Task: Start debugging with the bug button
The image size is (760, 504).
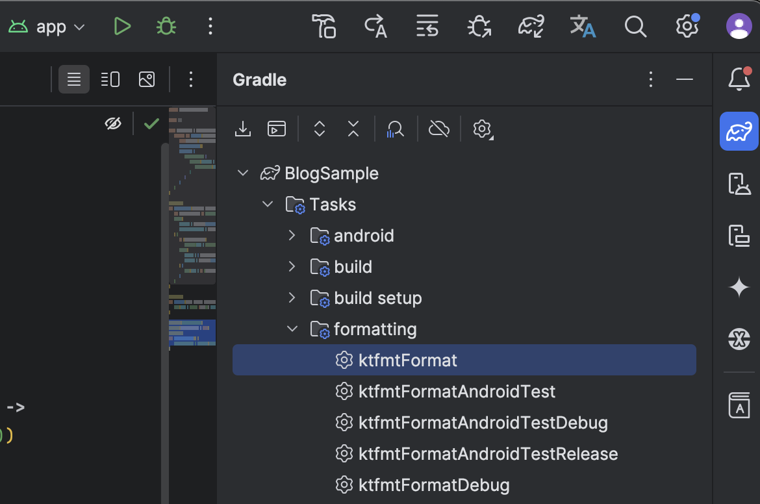Action: click(166, 27)
